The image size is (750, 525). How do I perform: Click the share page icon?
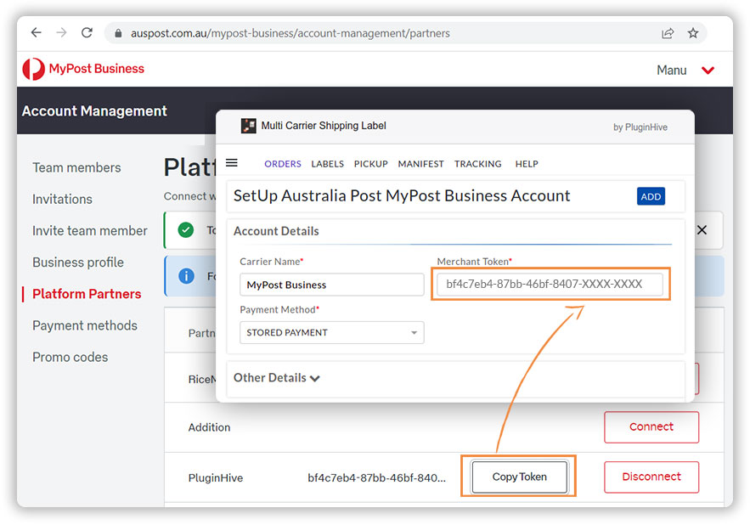(668, 33)
